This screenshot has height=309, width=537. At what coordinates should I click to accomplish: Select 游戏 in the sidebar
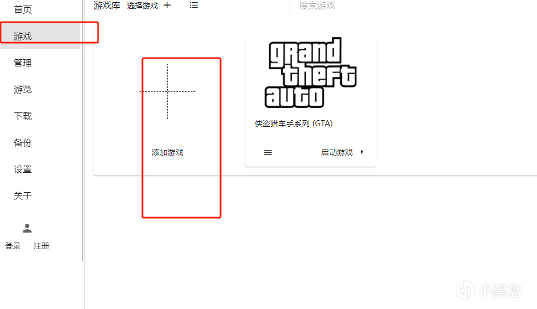pyautogui.click(x=23, y=36)
